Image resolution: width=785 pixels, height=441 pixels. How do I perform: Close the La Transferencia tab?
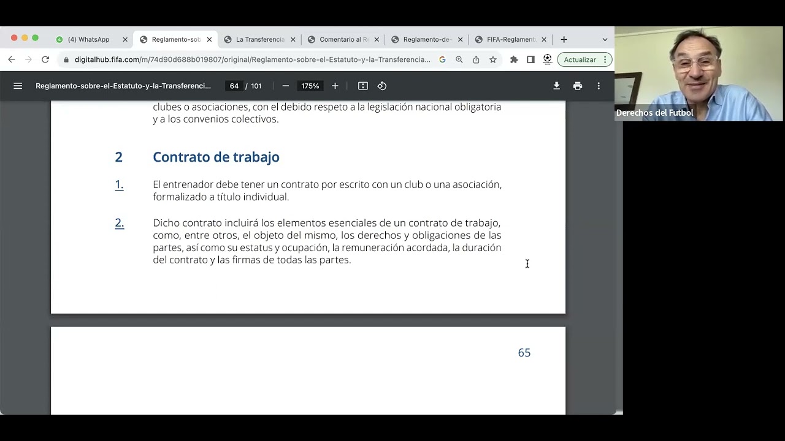[293, 39]
